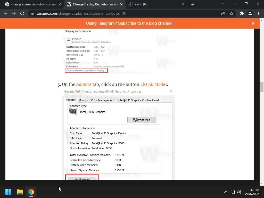Click the italic text 'List All Modes'
Screen dimensions: 264x198
[x=154, y=84]
